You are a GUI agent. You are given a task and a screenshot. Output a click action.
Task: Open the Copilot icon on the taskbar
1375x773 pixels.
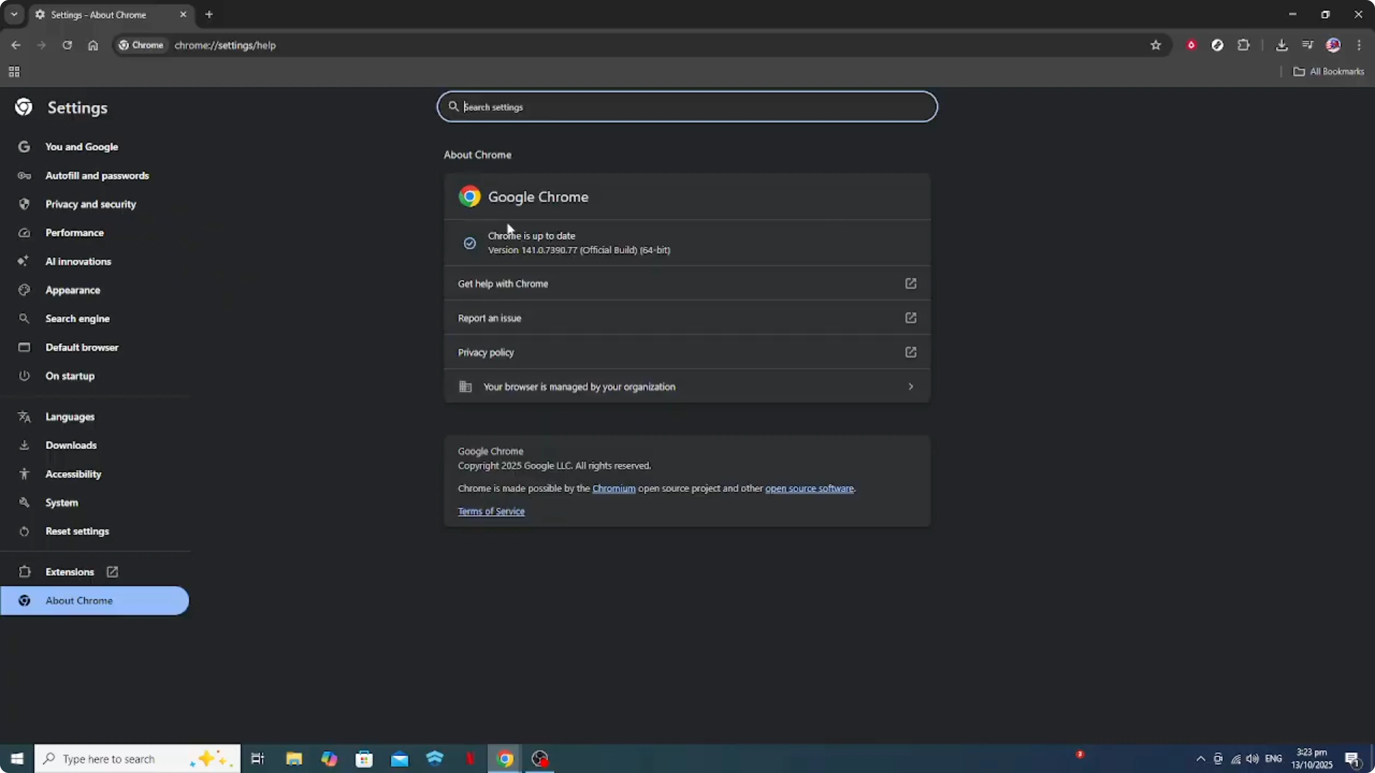(329, 758)
